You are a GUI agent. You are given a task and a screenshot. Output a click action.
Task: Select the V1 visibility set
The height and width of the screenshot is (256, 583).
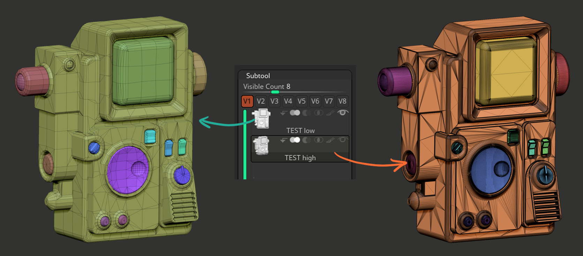247,101
